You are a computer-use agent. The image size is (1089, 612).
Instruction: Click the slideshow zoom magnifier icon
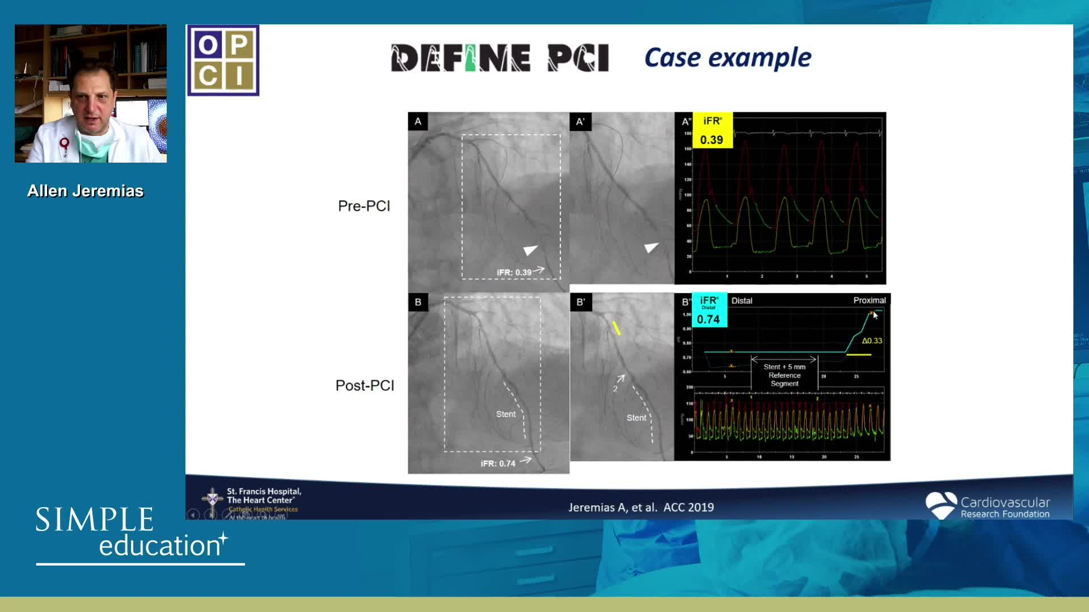coord(263,515)
